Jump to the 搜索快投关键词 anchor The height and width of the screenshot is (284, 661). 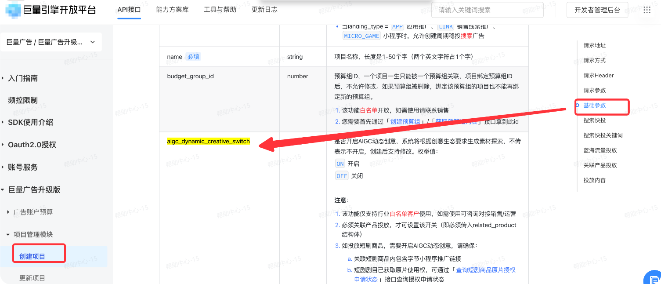coord(603,135)
